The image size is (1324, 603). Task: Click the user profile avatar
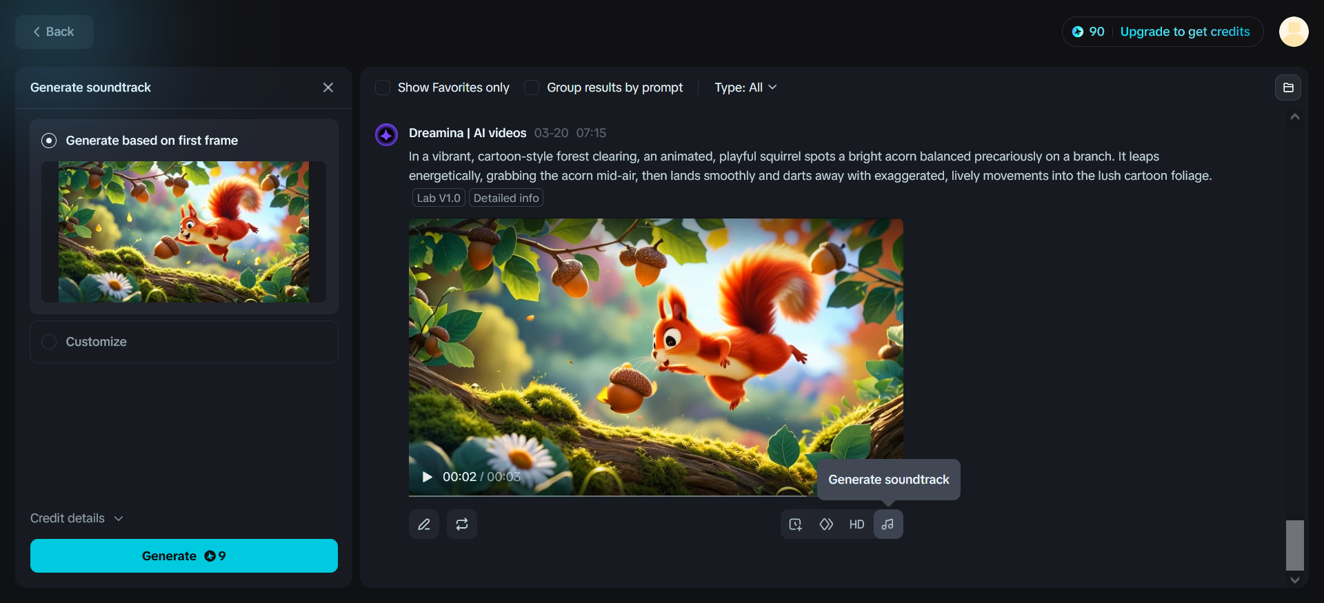click(x=1294, y=32)
